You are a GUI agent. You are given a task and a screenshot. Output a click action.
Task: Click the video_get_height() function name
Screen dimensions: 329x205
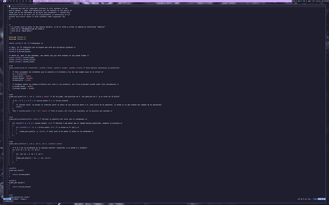17,183
